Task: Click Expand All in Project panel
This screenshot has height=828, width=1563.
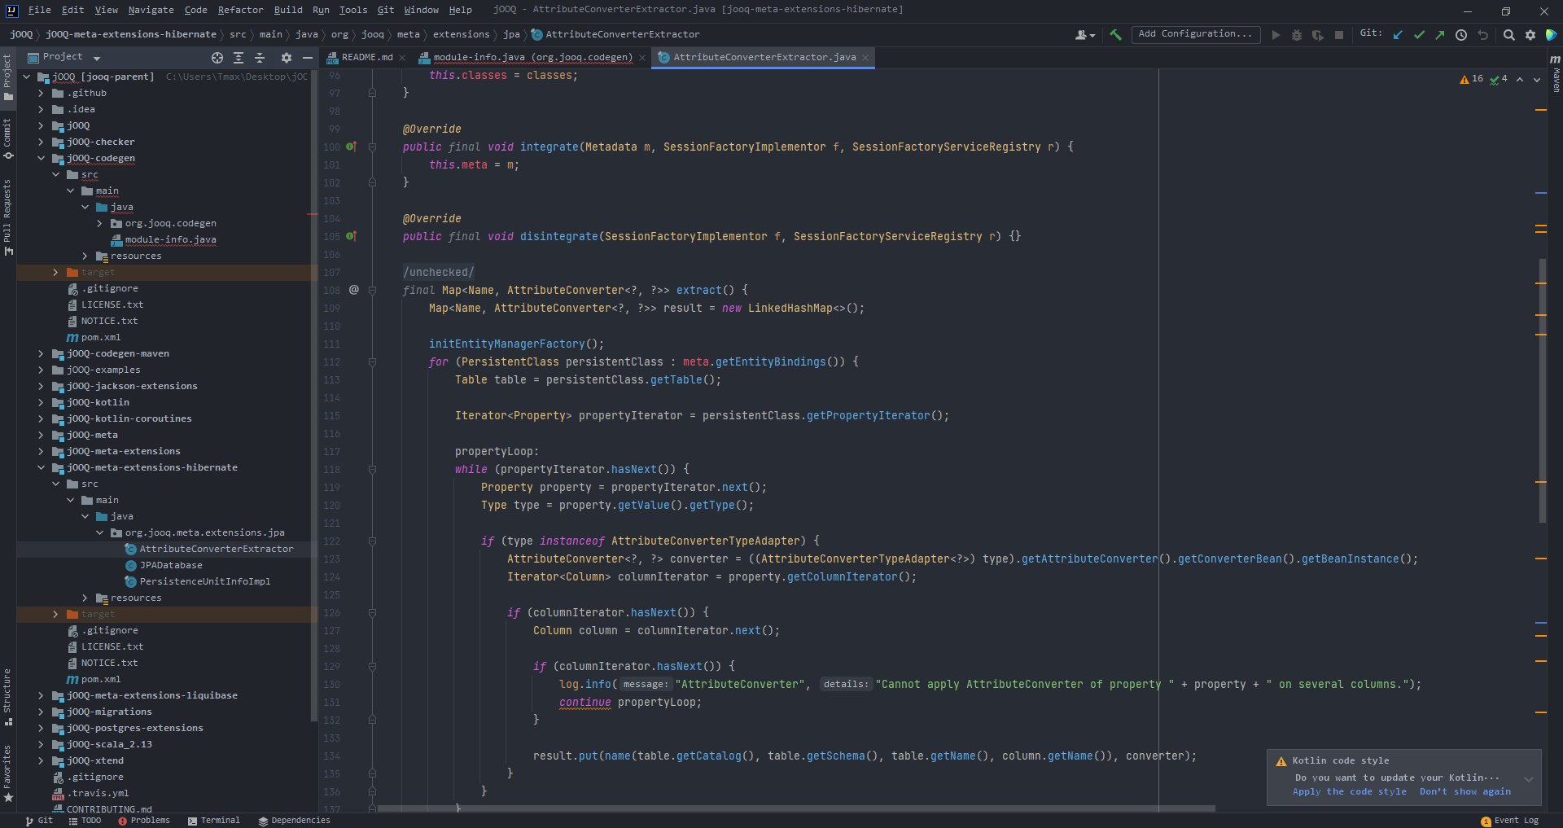Action: point(239,58)
